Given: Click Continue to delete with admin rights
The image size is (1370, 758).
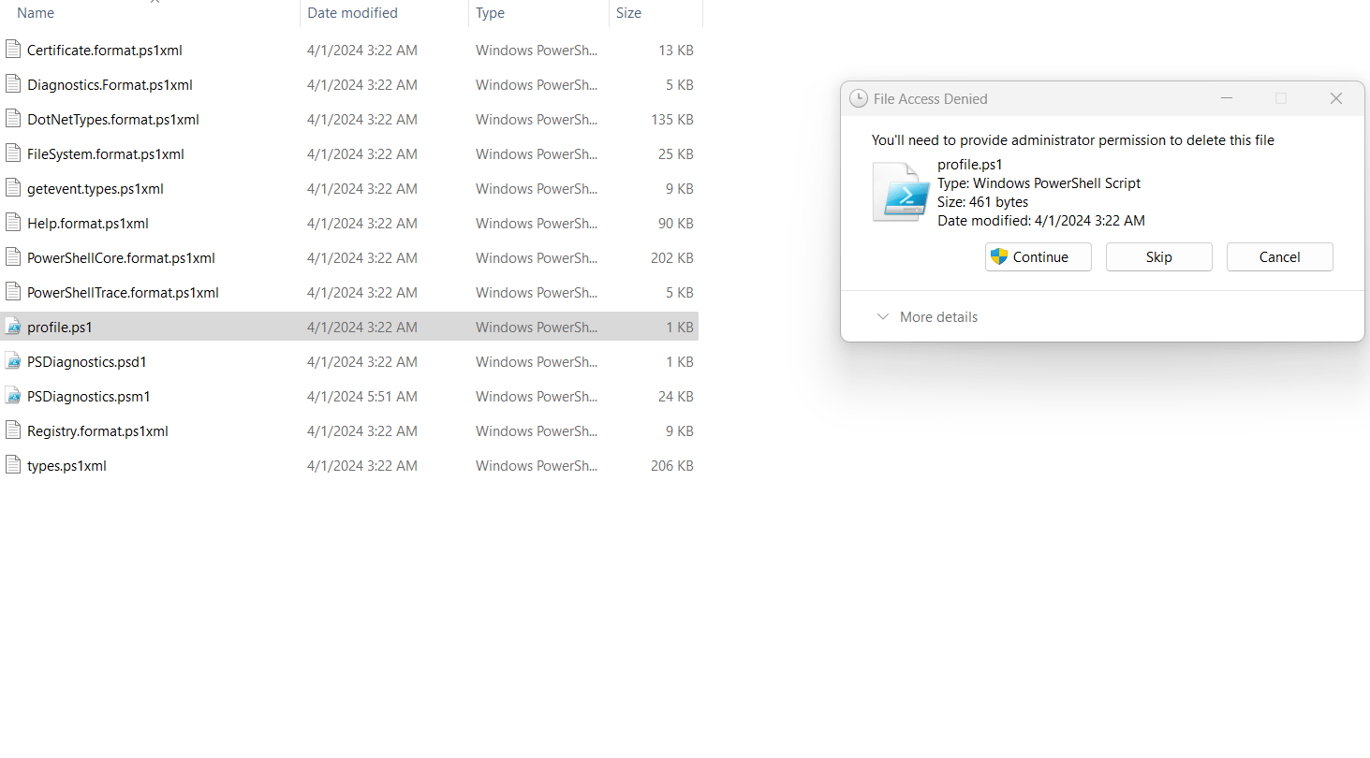Looking at the screenshot, I should (1038, 256).
